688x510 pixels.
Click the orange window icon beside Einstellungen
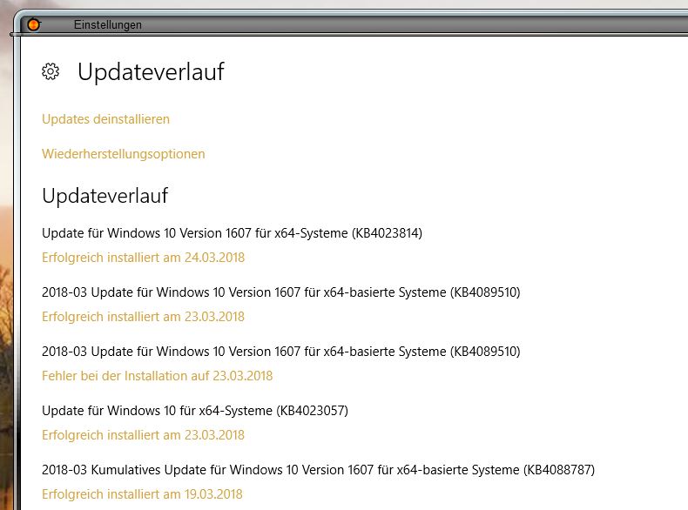(x=33, y=24)
